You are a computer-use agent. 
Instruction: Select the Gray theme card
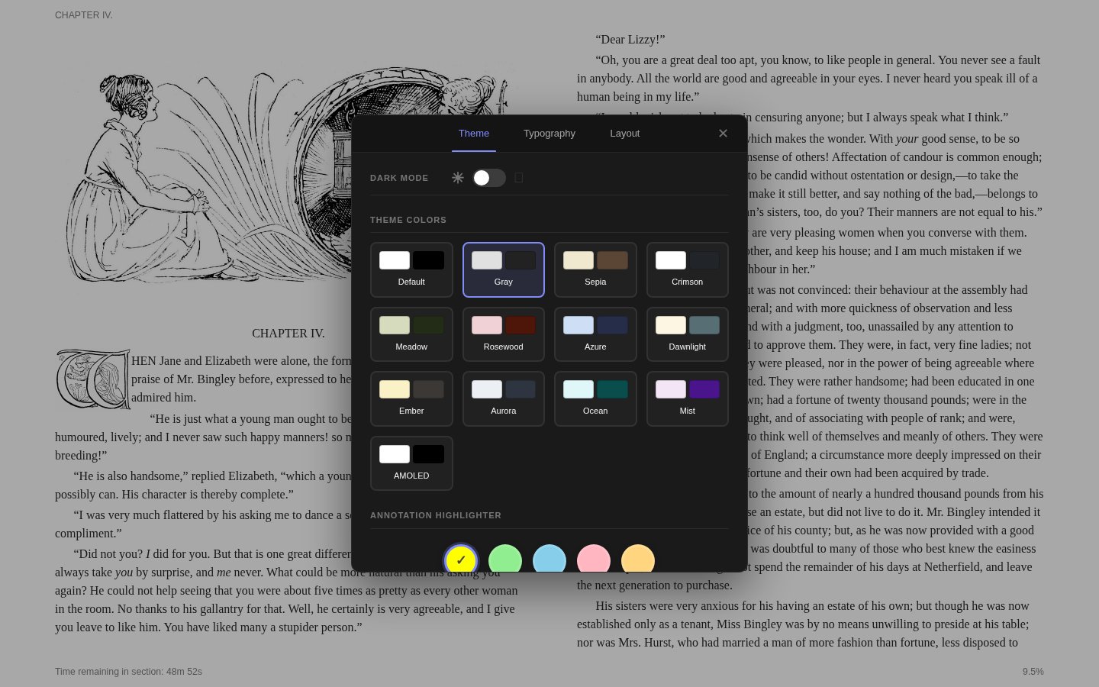tap(504, 269)
